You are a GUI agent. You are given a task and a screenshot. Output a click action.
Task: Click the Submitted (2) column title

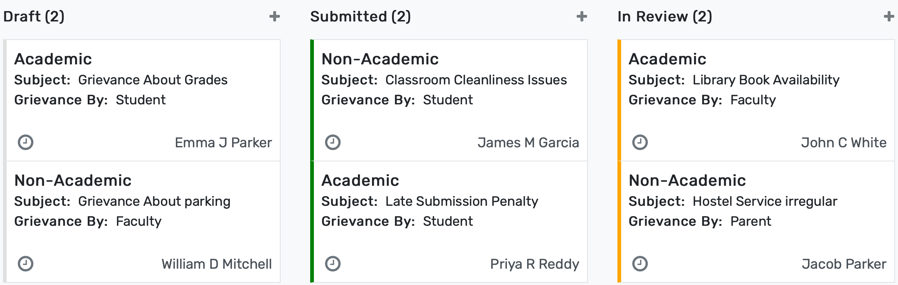coord(360,17)
